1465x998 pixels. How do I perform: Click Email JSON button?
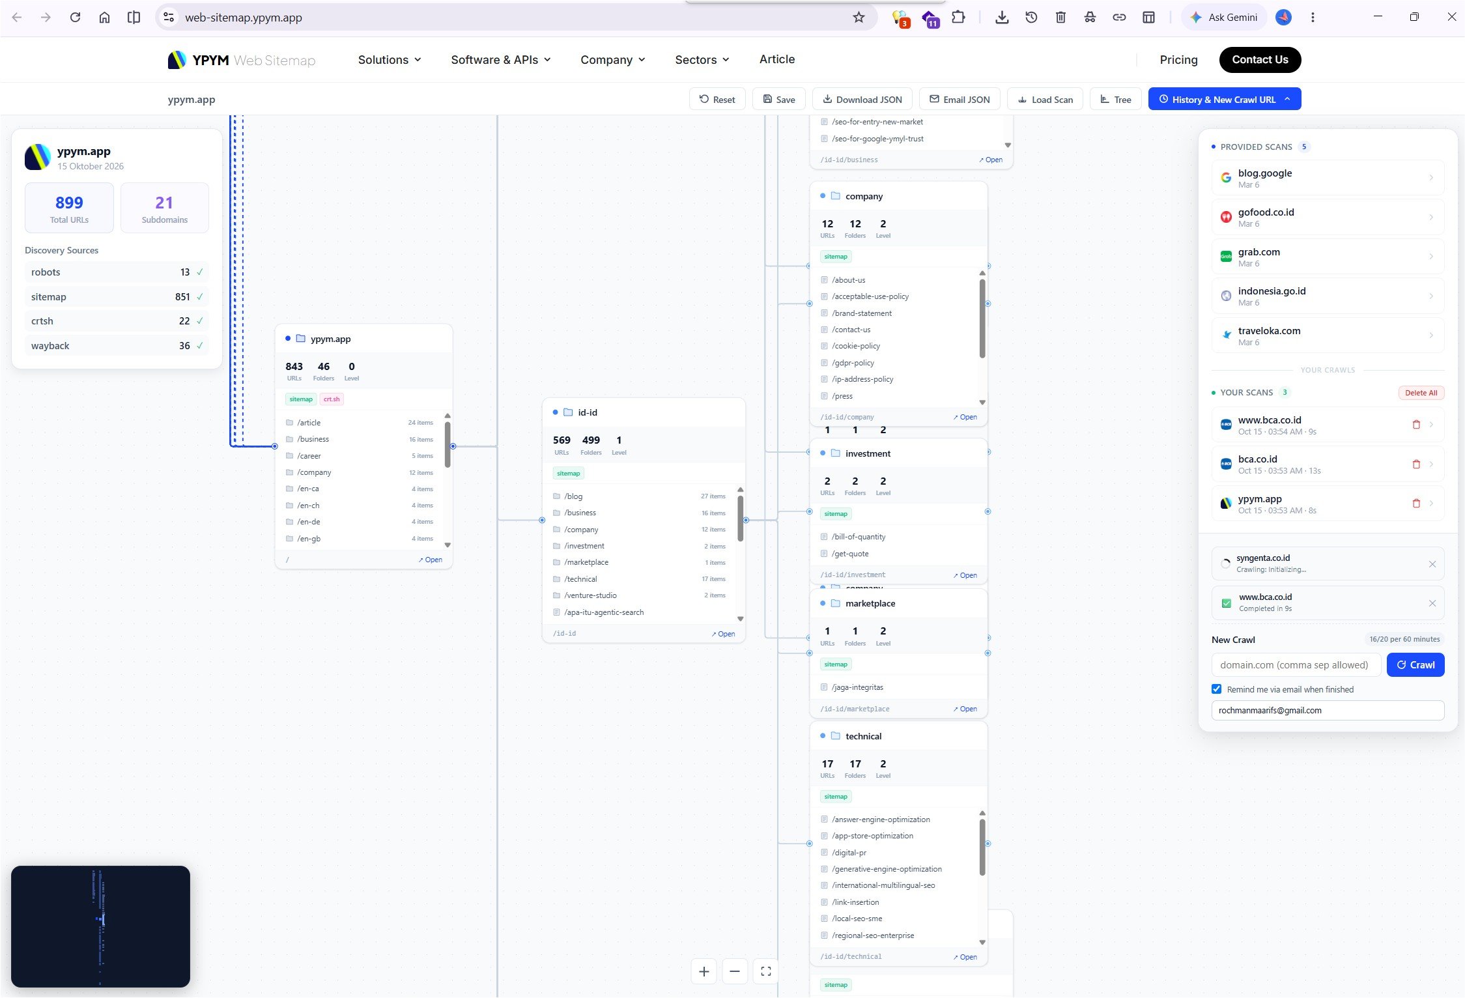(960, 99)
